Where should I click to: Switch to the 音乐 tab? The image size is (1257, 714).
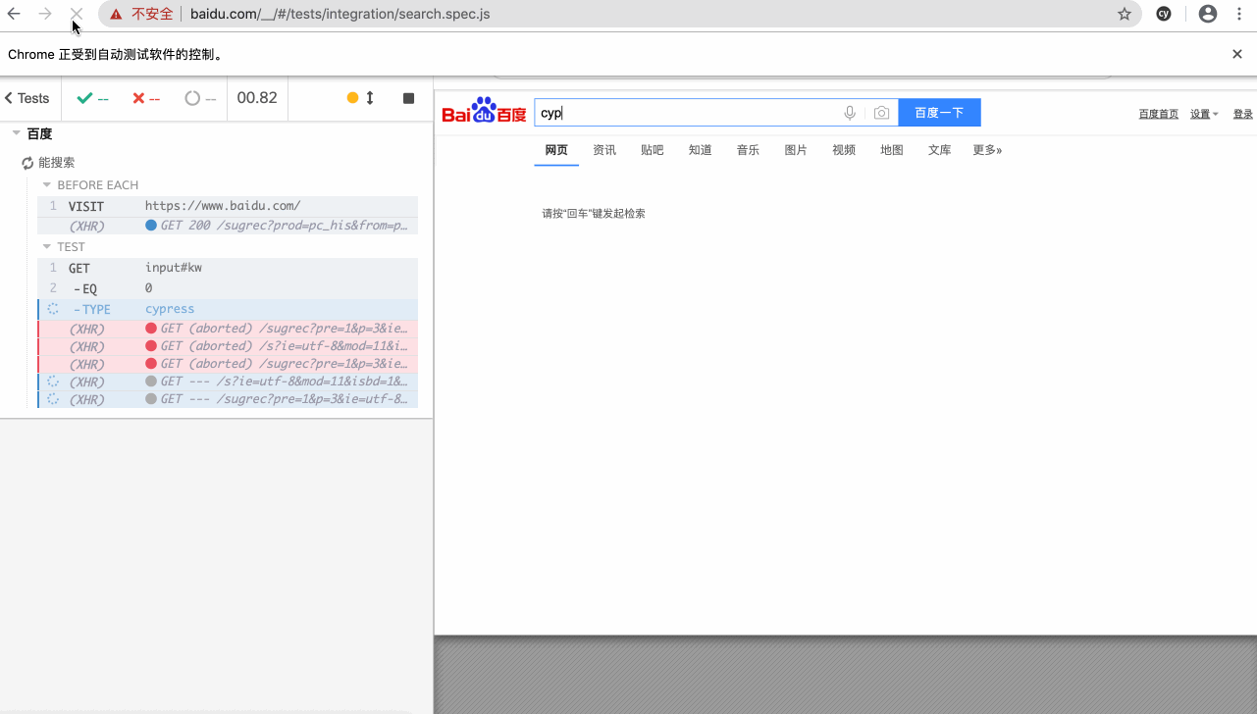tap(748, 150)
